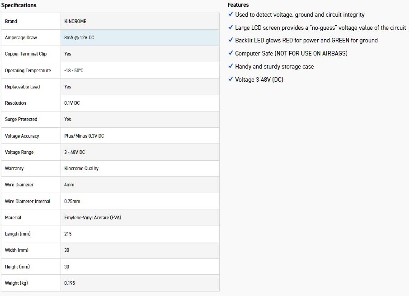Click the Wire Diameter Internal '0.75mm' value

click(72, 201)
